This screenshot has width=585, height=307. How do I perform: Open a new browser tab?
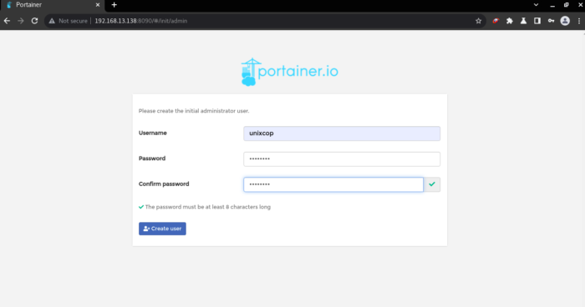pos(114,5)
